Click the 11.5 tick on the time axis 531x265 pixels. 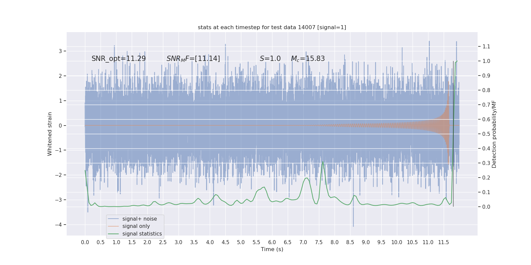pyautogui.click(x=443, y=242)
